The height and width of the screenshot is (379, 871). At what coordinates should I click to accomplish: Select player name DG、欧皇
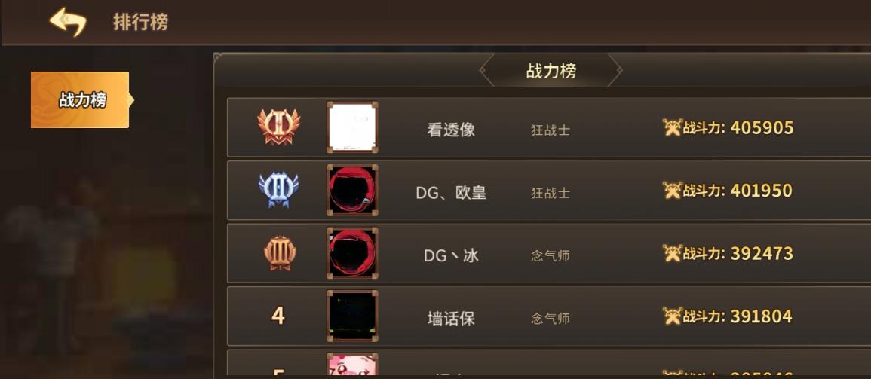(451, 193)
